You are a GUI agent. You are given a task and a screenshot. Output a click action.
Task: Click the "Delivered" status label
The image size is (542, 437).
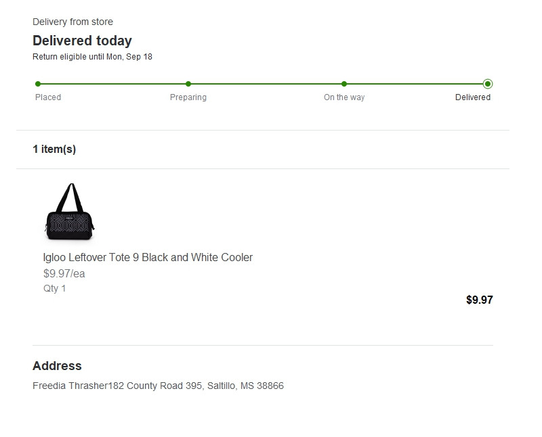(x=473, y=97)
